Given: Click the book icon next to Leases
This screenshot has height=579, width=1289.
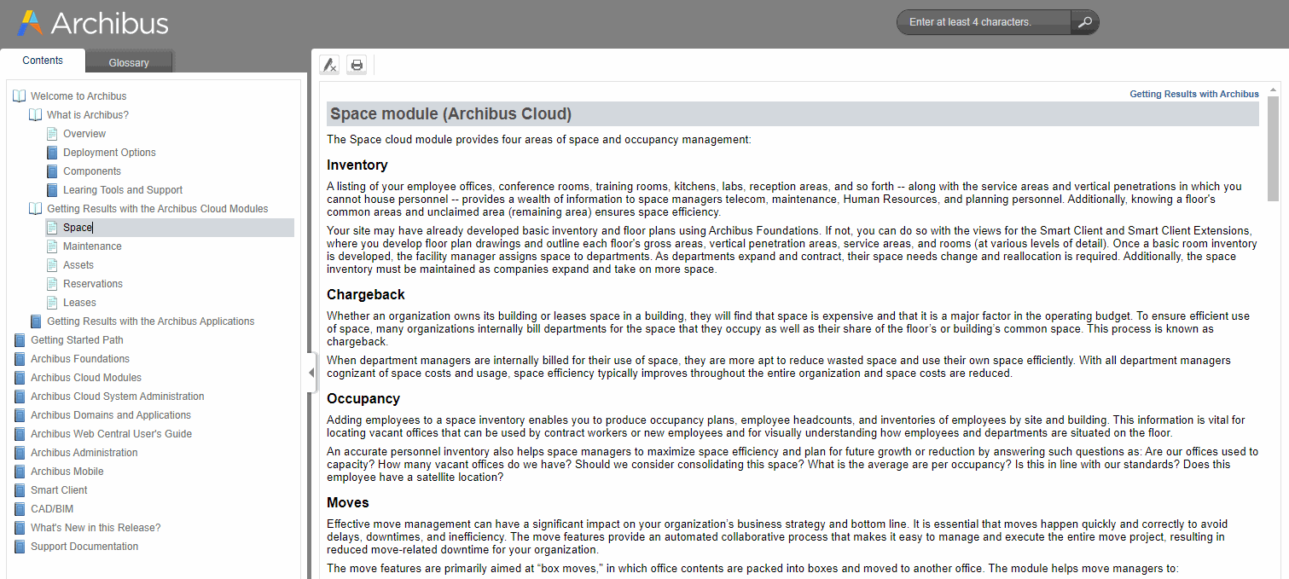Looking at the screenshot, I should tap(51, 302).
